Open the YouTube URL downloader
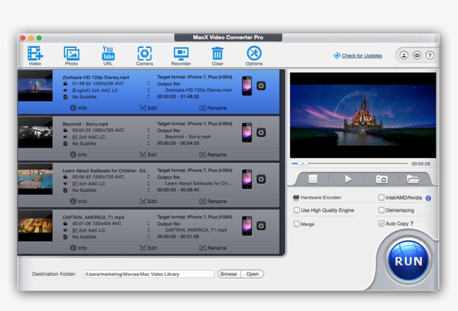Screen dimensions: 458x311 [108, 55]
